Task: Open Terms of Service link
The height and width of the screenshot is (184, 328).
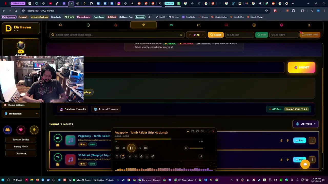Action: click(x=21, y=140)
